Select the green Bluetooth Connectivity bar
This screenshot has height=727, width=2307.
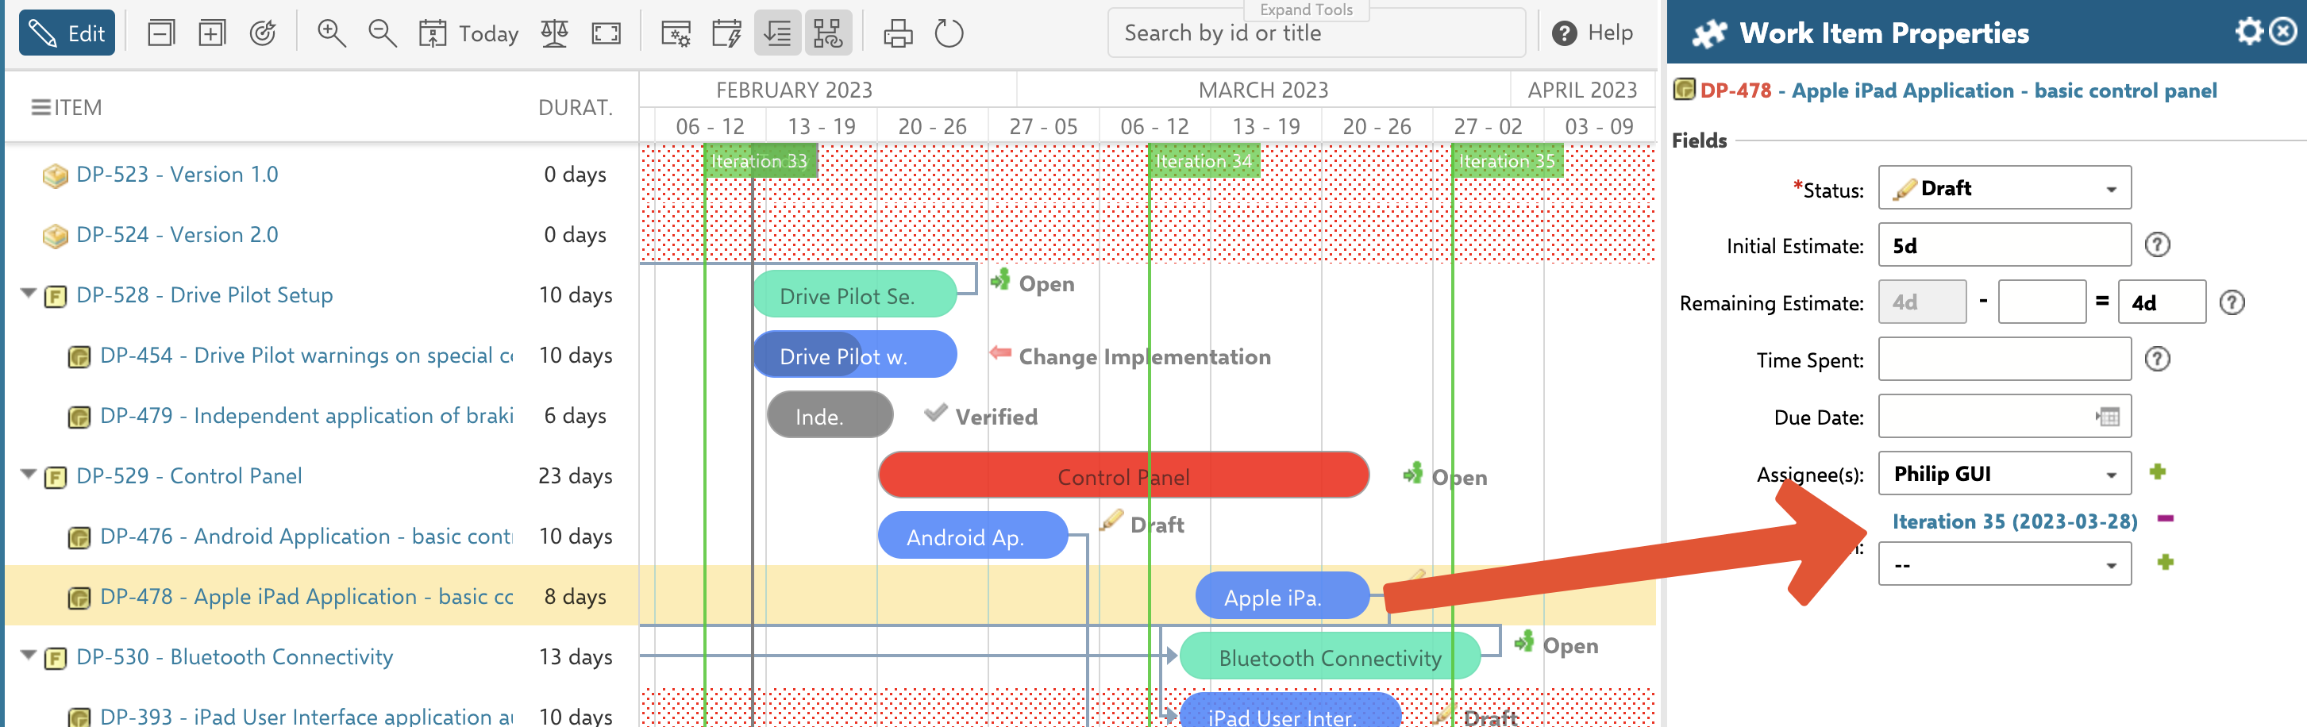click(x=1329, y=656)
